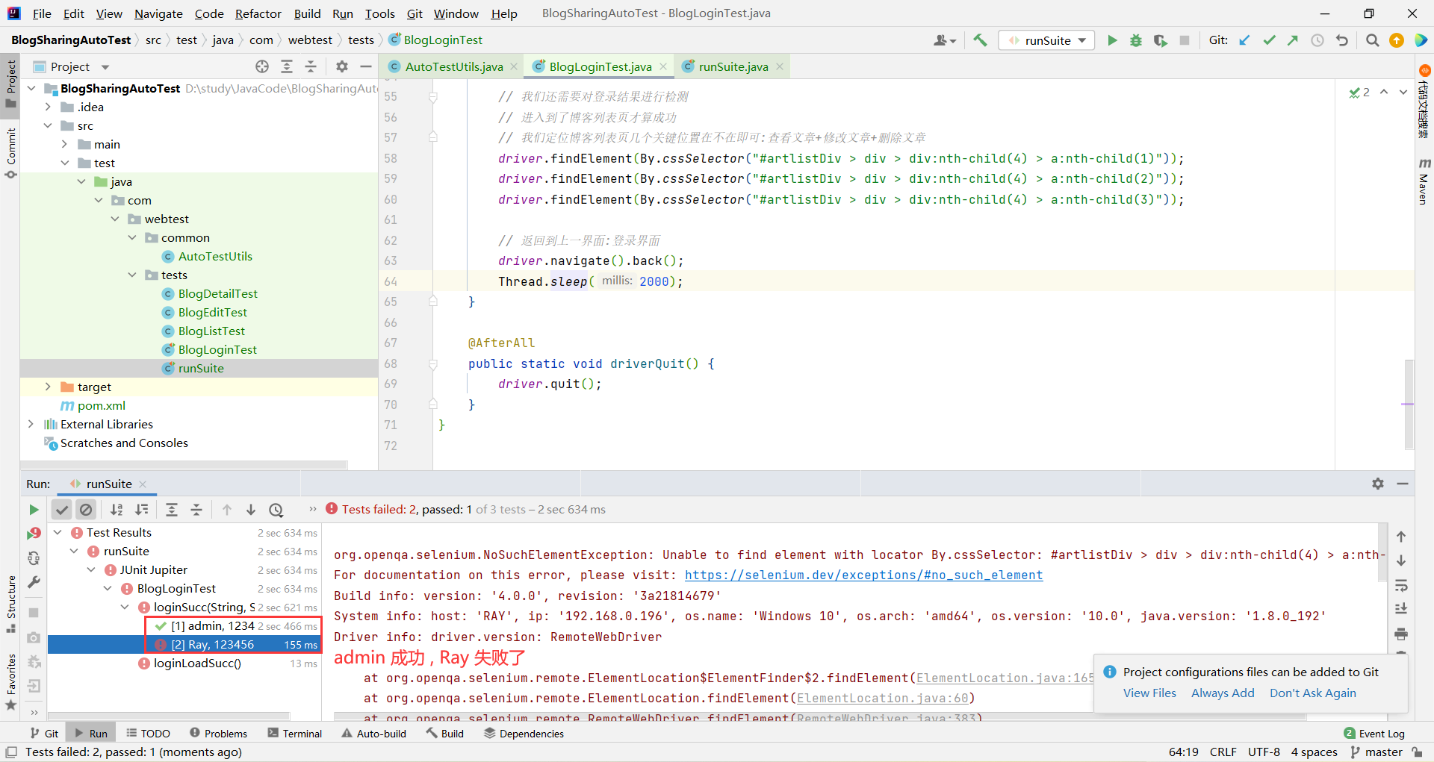
Task: Select opened file target icon in Project panel
Action: click(262, 66)
